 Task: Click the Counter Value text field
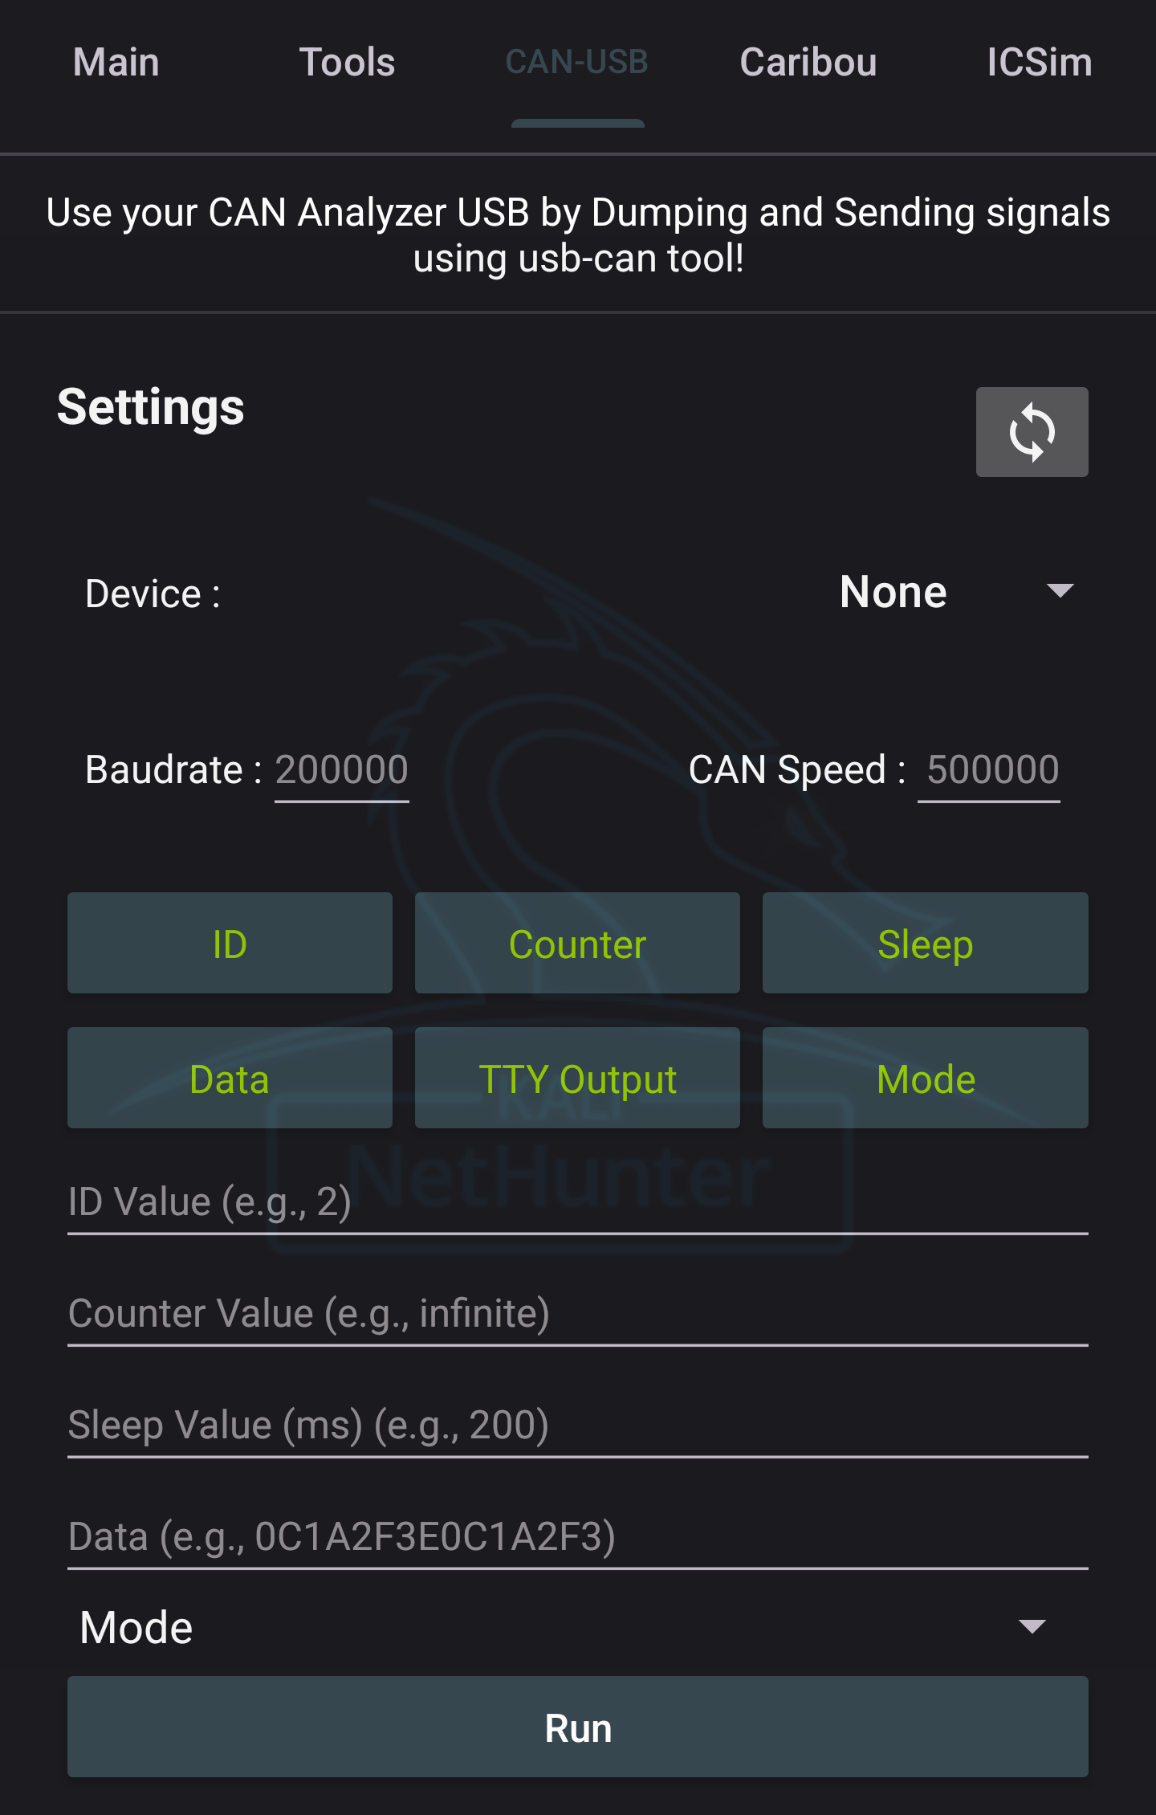pyautogui.click(x=578, y=1314)
